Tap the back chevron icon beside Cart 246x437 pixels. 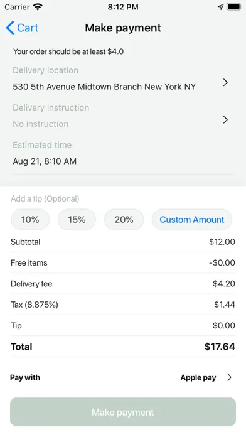pos(10,28)
